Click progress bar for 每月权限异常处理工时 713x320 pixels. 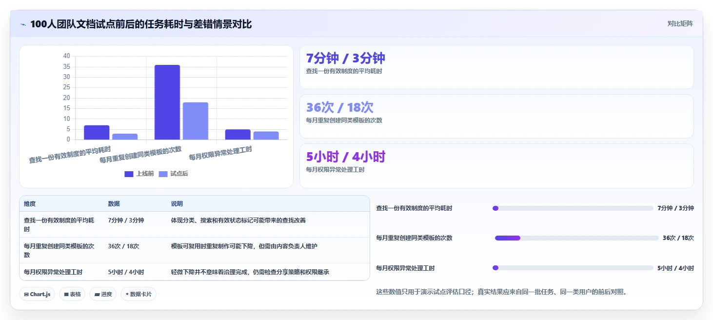coord(573,268)
